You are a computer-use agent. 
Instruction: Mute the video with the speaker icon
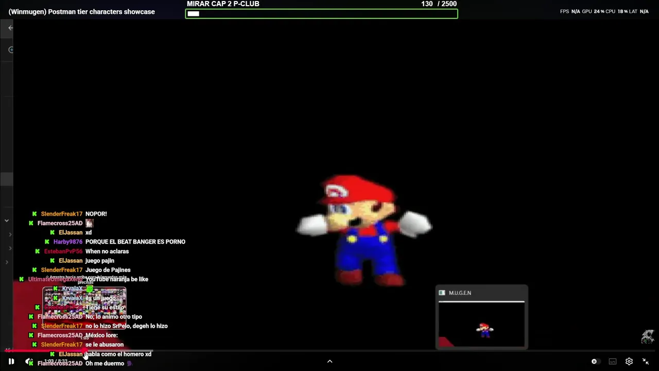click(29, 362)
